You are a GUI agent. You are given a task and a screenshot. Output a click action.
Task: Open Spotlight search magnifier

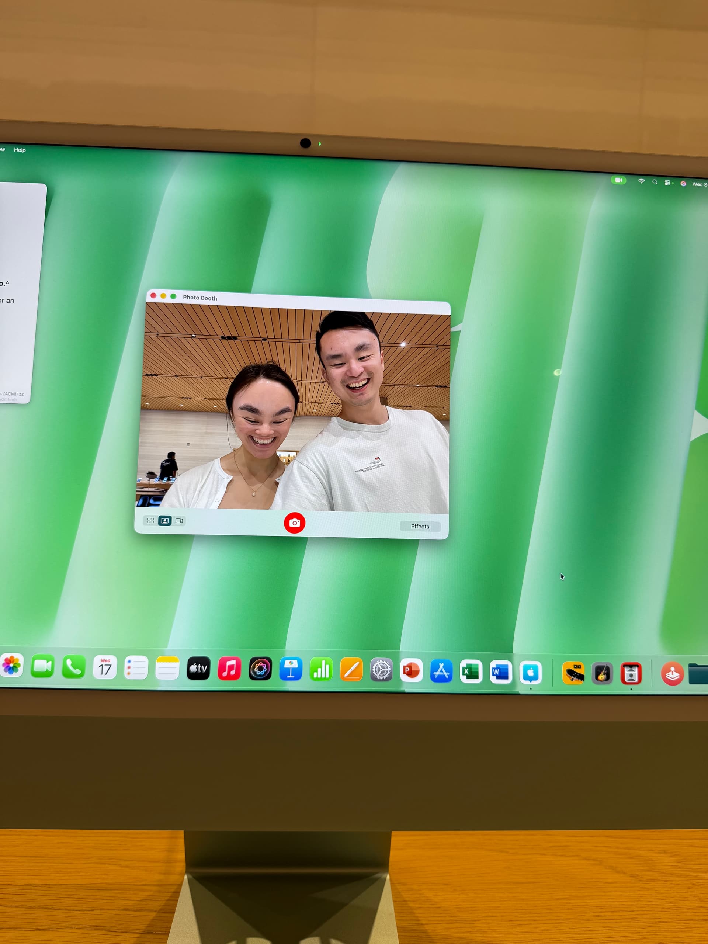[x=655, y=182]
